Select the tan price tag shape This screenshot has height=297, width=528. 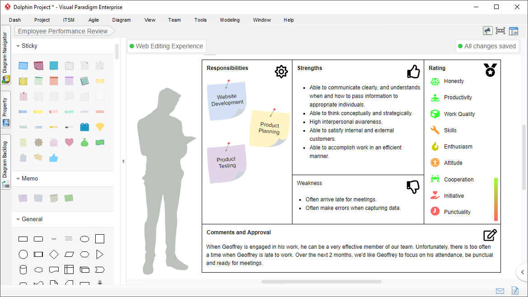pos(38,157)
